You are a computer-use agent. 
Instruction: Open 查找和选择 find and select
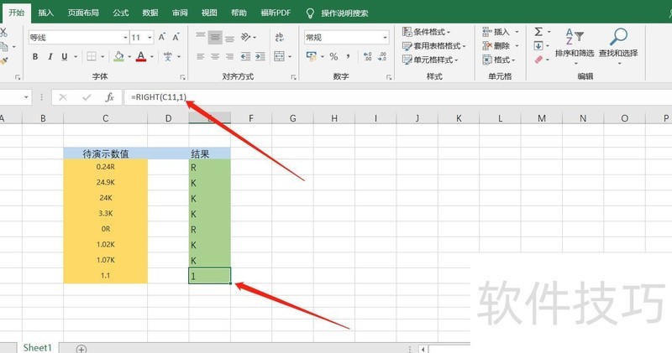pos(618,46)
